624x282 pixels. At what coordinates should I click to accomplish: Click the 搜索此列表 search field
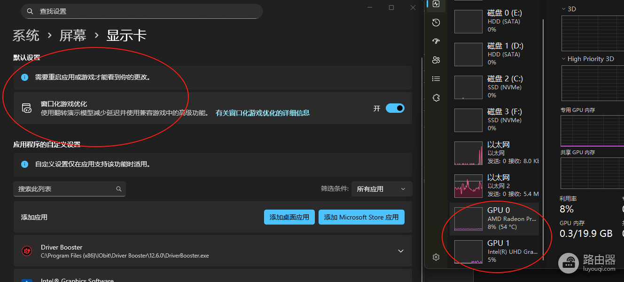click(70, 189)
